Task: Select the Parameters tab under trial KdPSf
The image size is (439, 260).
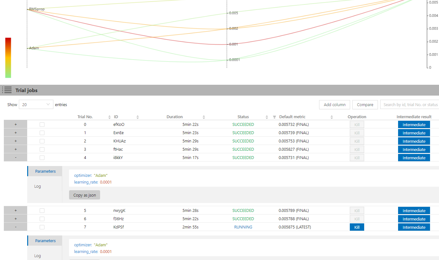Action: coord(45,241)
